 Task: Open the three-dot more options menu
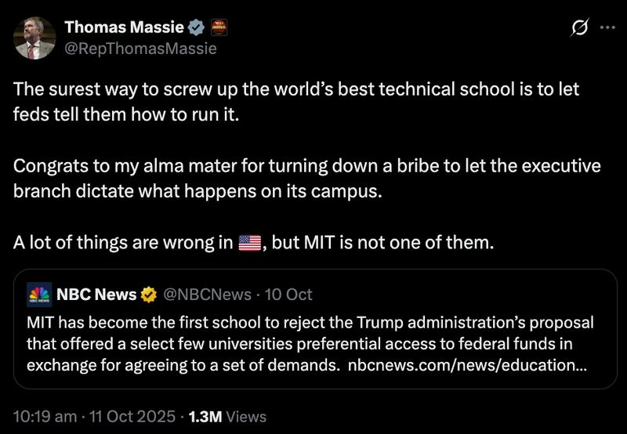[x=607, y=28]
